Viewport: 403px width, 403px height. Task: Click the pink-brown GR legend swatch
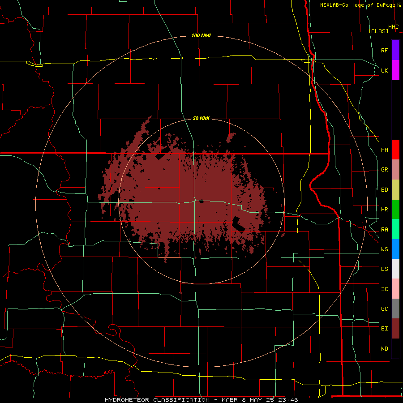[x=395, y=170]
